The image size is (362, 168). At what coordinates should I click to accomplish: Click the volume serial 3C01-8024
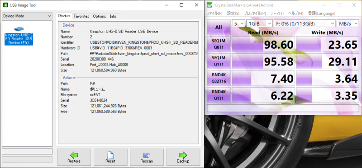click(99, 100)
